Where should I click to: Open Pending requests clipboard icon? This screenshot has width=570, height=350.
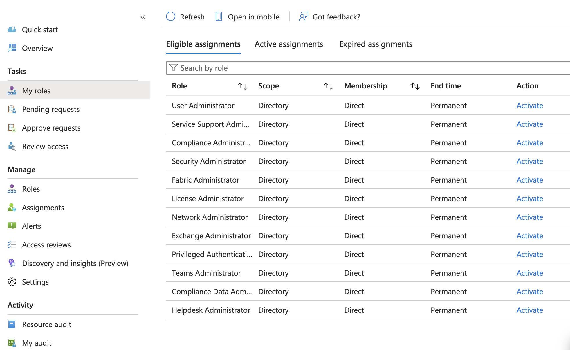click(x=12, y=109)
